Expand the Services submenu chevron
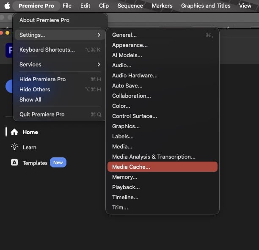 coord(99,65)
